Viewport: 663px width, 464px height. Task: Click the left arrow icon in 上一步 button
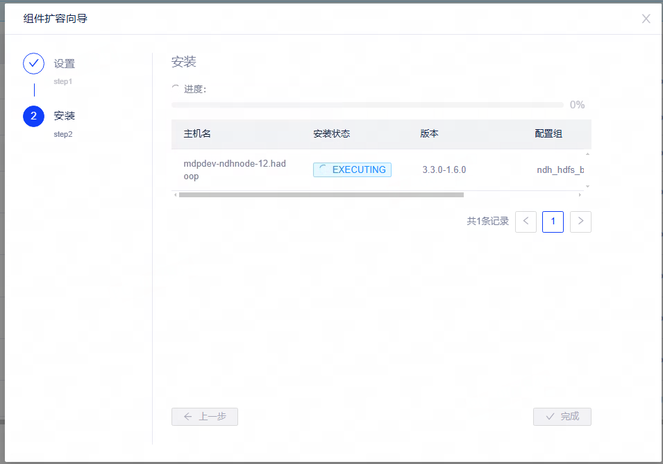pos(187,417)
